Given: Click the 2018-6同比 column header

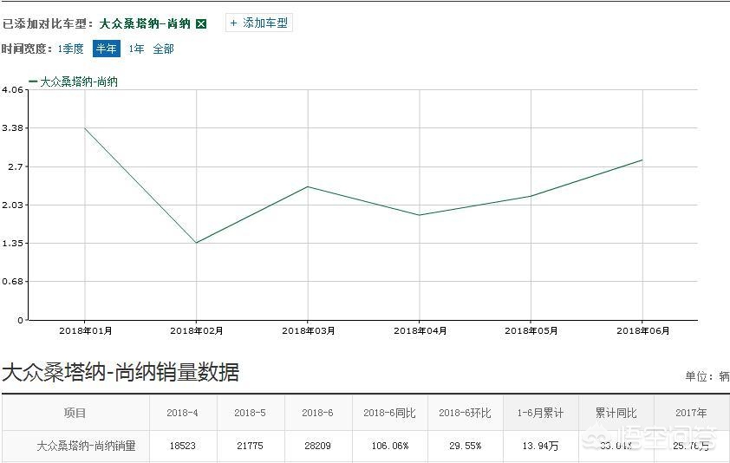Looking at the screenshot, I should click(389, 413).
